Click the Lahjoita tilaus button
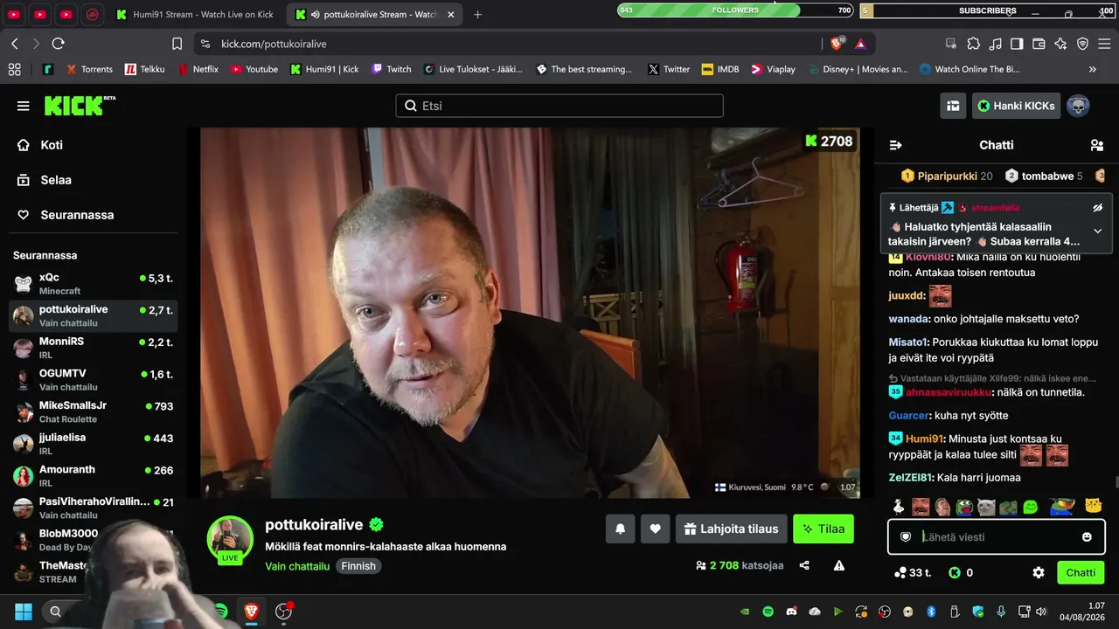1119x629 pixels. (x=731, y=529)
